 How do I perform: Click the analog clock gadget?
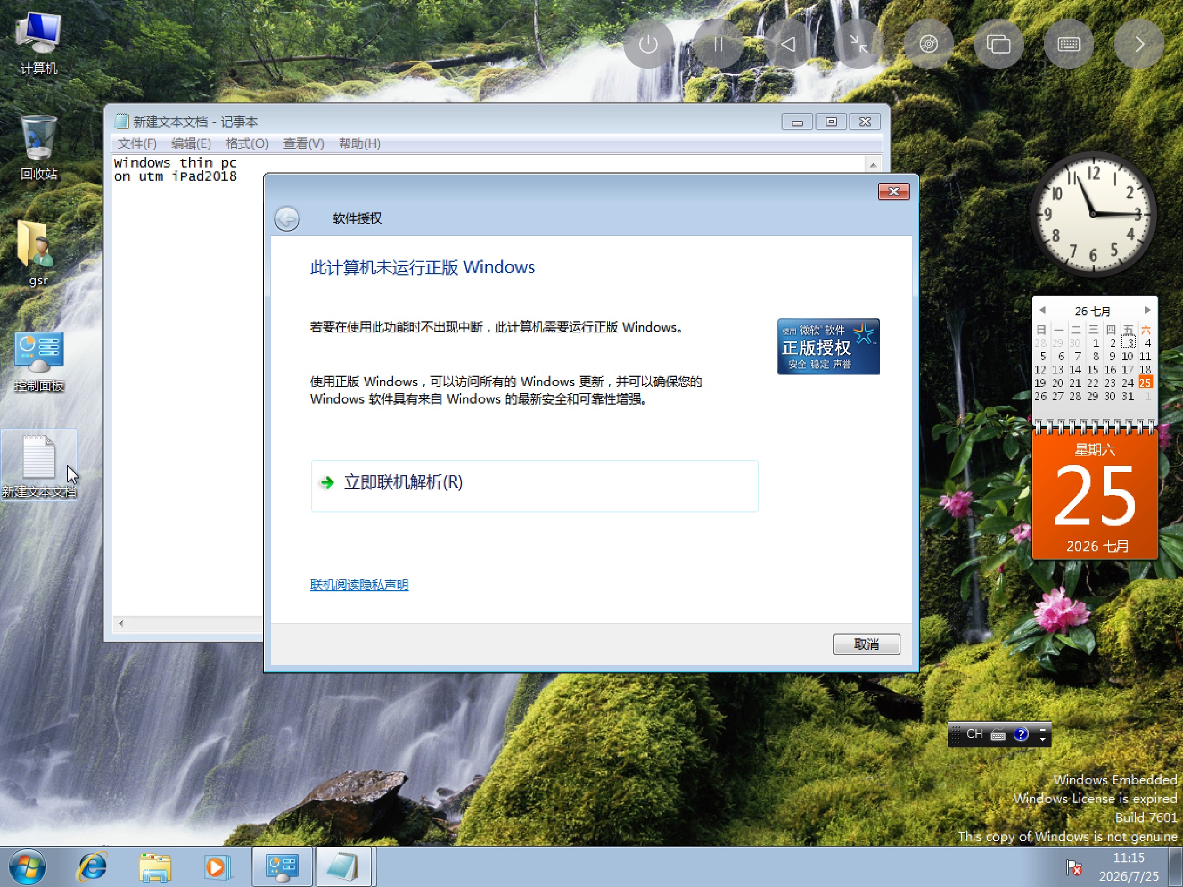(x=1093, y=214)
